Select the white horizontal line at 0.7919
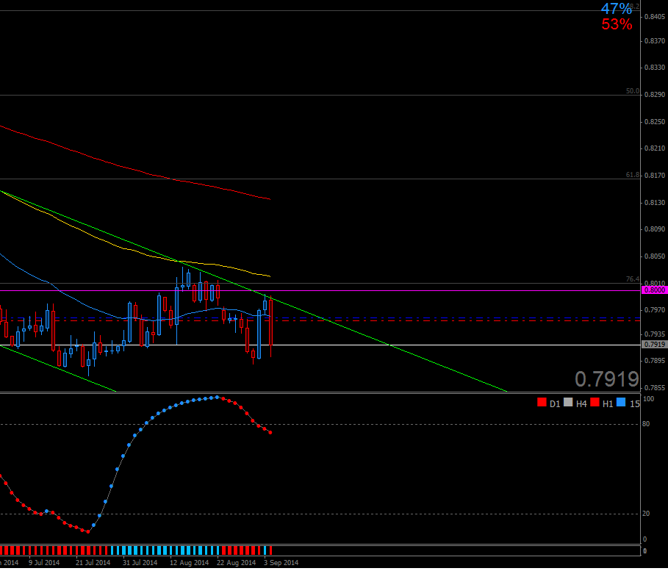668x571 pixels. pos(320,345)
